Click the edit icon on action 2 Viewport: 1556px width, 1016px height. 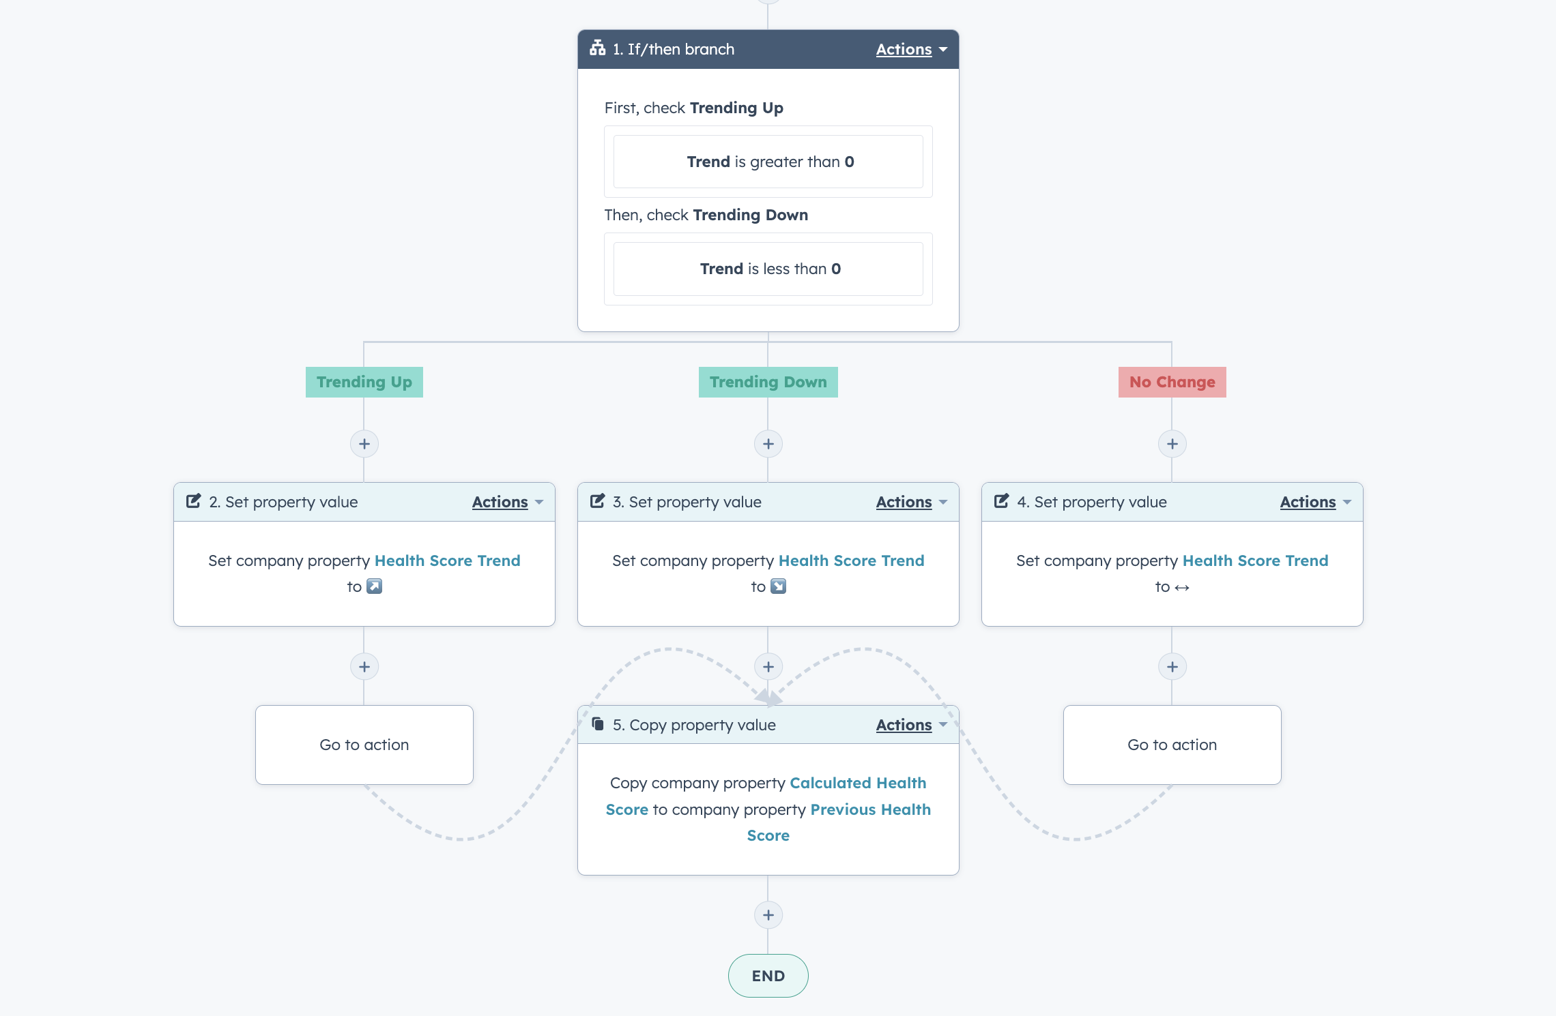click(x=194, y=501)
